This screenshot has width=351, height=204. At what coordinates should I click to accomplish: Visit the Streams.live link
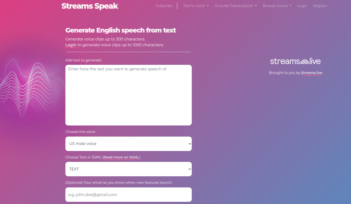click(x=312, y=73)
